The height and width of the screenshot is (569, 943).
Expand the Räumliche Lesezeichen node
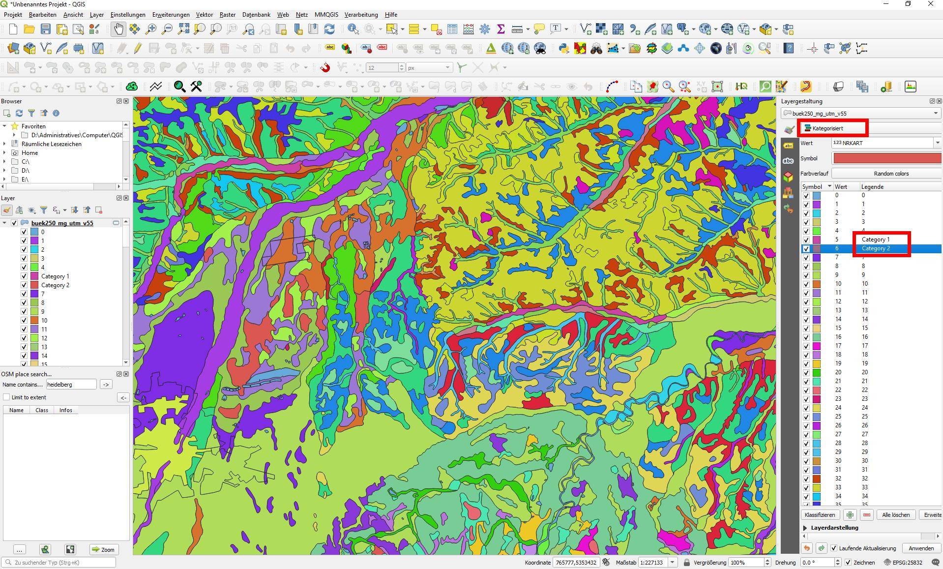point(5,144)
